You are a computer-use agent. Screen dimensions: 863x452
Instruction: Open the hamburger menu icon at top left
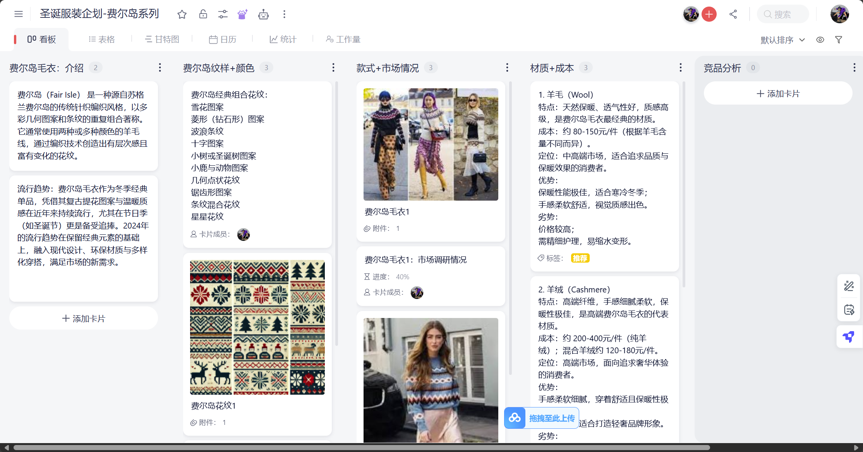coord(18,14)
